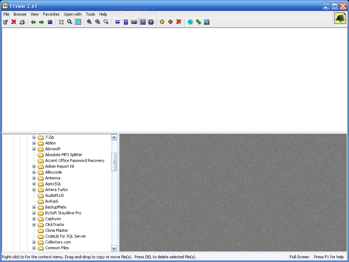
Task: Go to next image with green right arrow
Action: (x=41, y=22)
